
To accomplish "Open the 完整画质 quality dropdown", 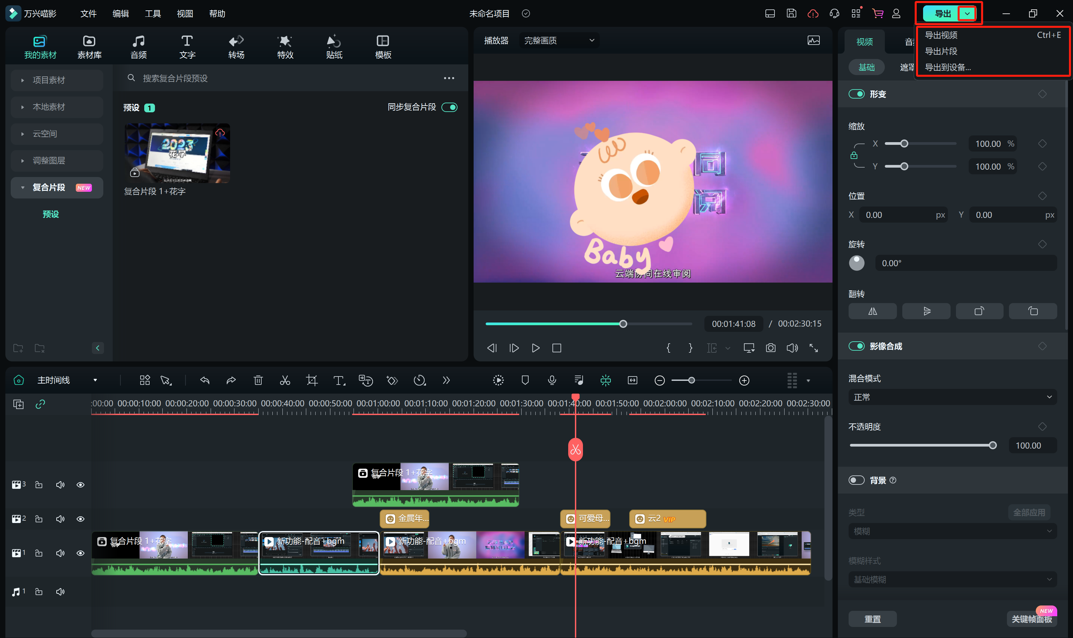I will (x=559, y=41).
